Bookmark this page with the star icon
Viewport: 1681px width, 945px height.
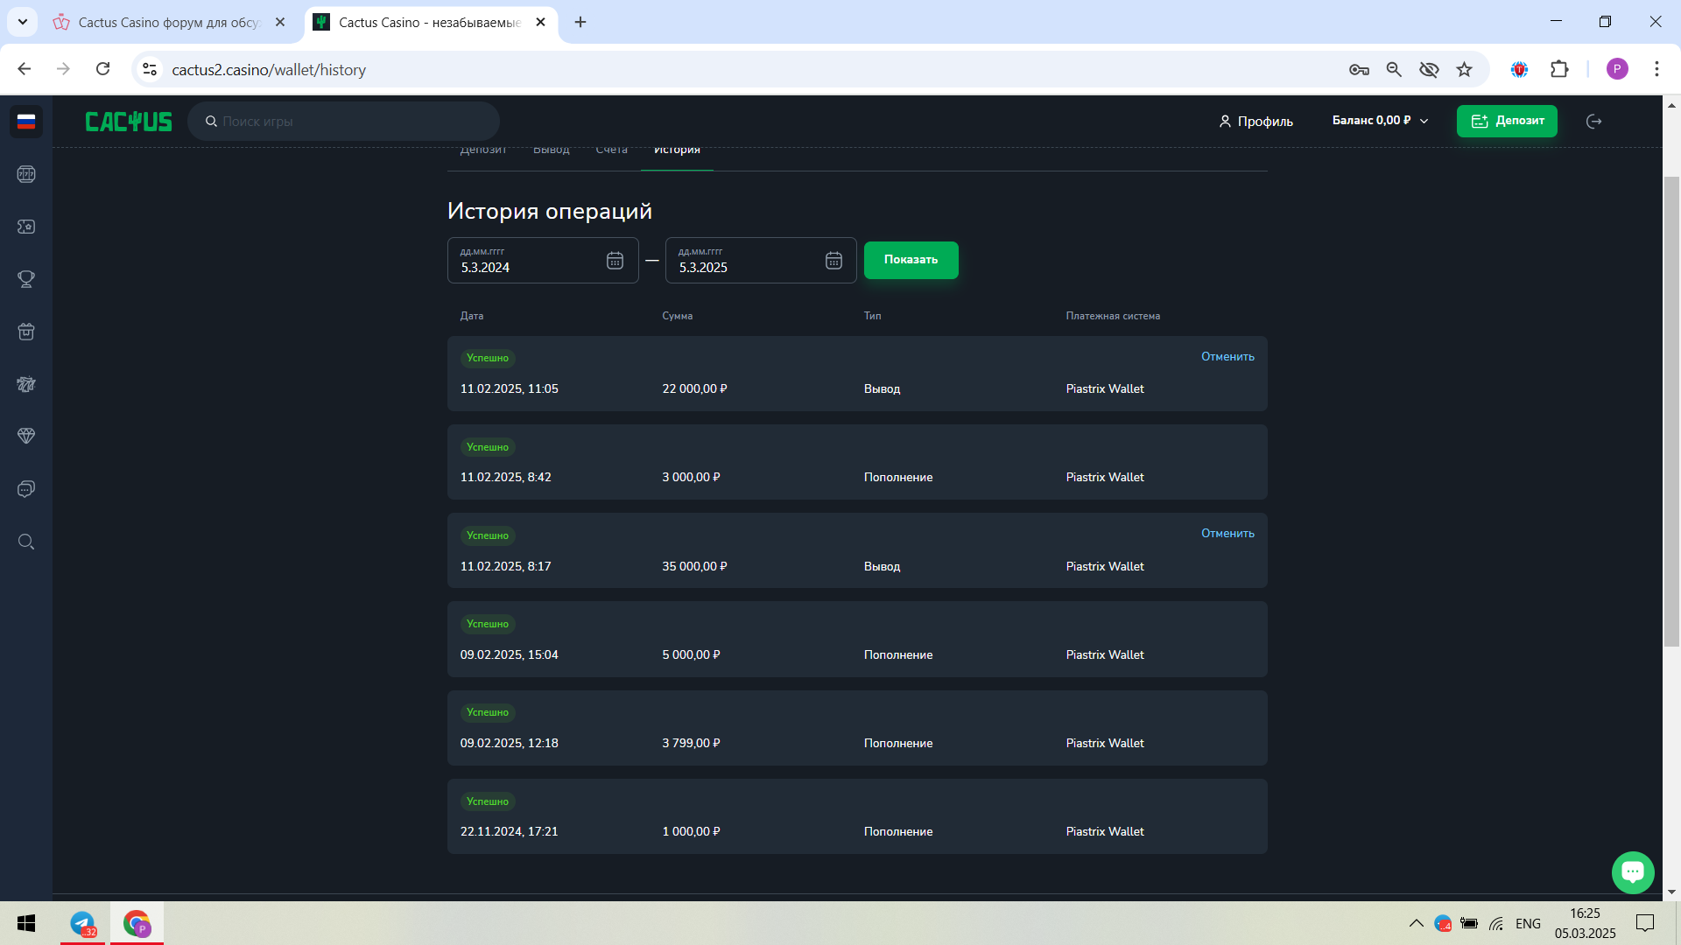1464,69
